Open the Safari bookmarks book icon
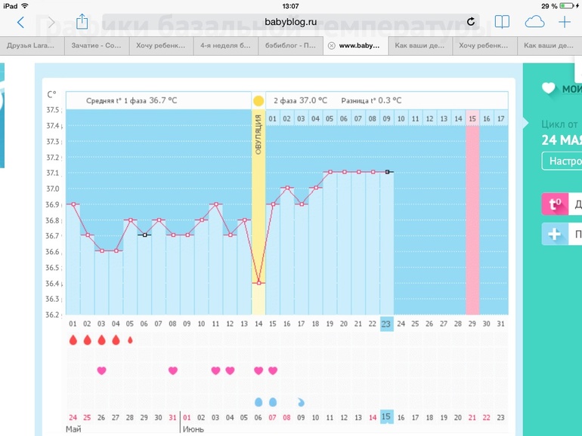This screenshot has height=436, width=582. [502, 22]
